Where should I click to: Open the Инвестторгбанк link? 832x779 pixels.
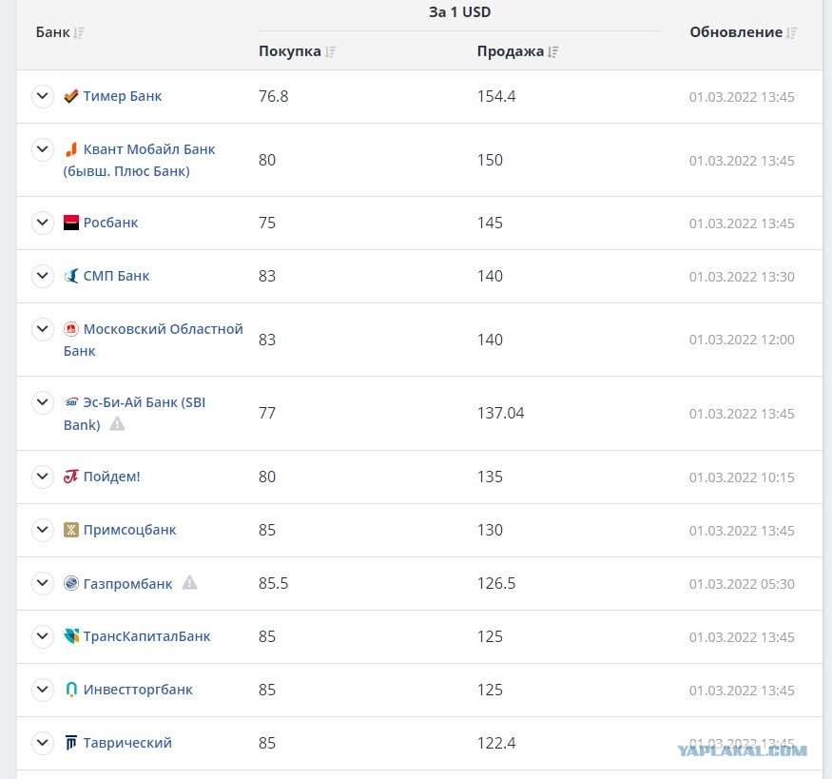pyautogui.click(x=138, y=690)
